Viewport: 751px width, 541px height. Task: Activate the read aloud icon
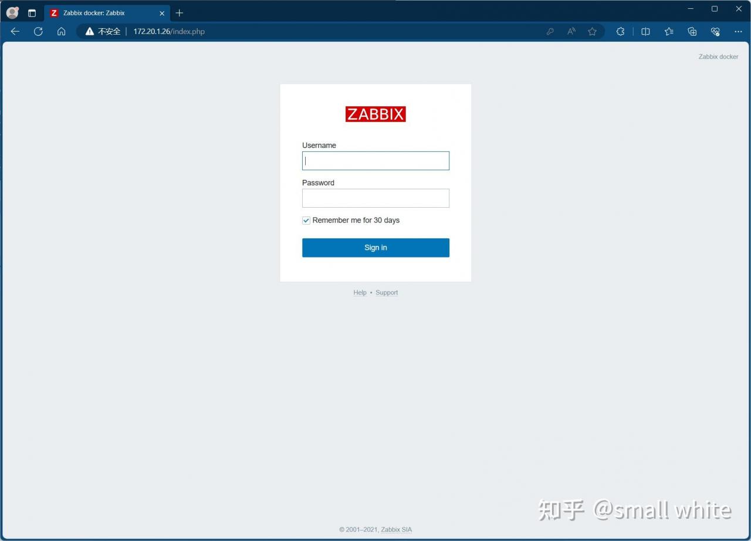click(571, 32)
